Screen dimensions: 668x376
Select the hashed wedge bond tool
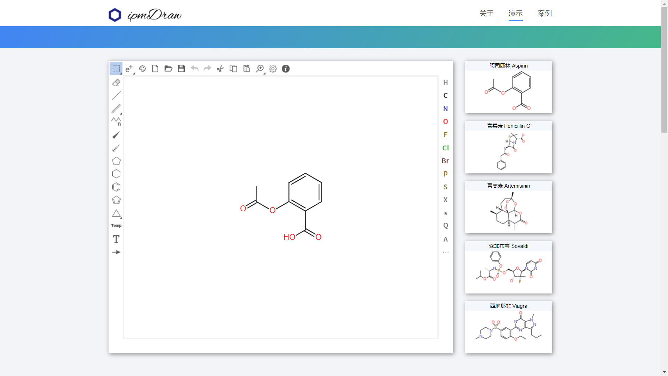[x=116, y=148]
